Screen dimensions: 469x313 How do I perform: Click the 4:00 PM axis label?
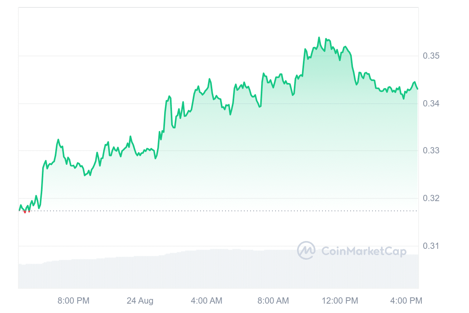(406, 301)
